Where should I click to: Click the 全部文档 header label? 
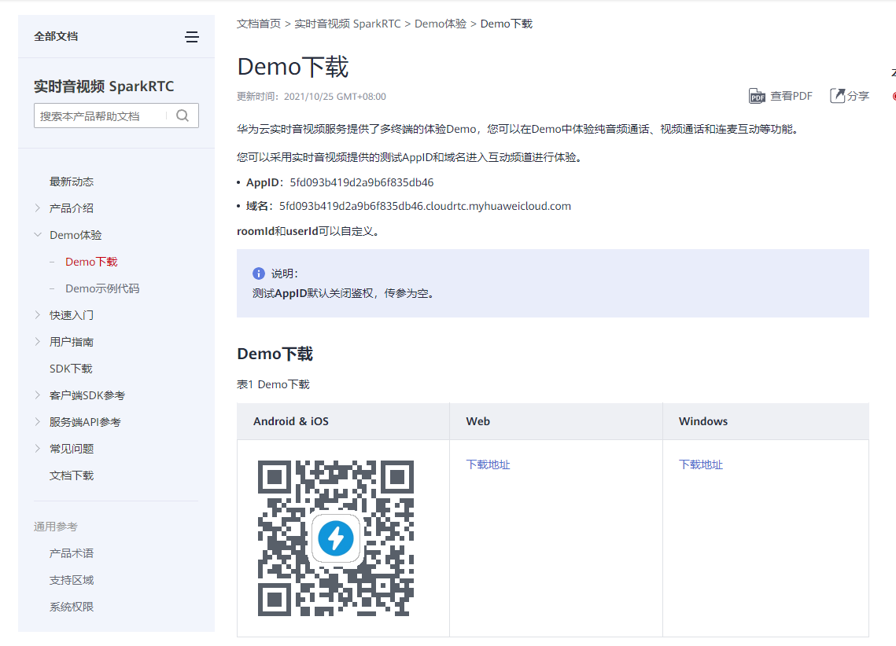click(56, 36)
